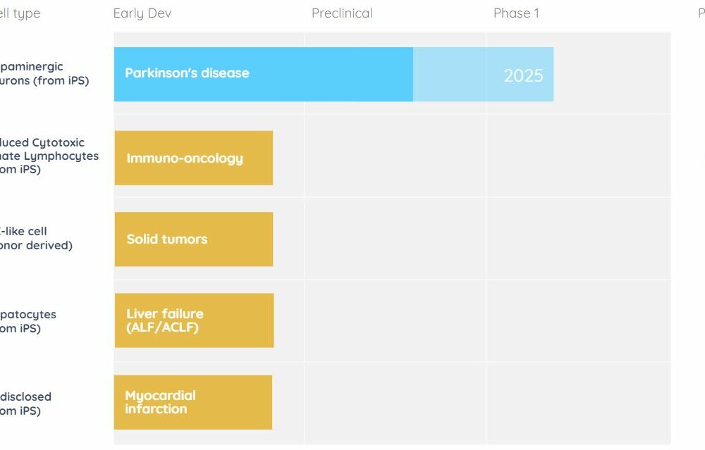Open the Solid tumors pipeline entry
The height and width of the screenshot is (450, 705).
tap(194, 239)
